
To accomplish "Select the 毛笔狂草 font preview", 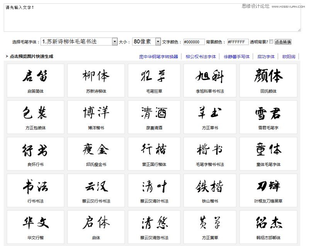I will tap(154, 80).
